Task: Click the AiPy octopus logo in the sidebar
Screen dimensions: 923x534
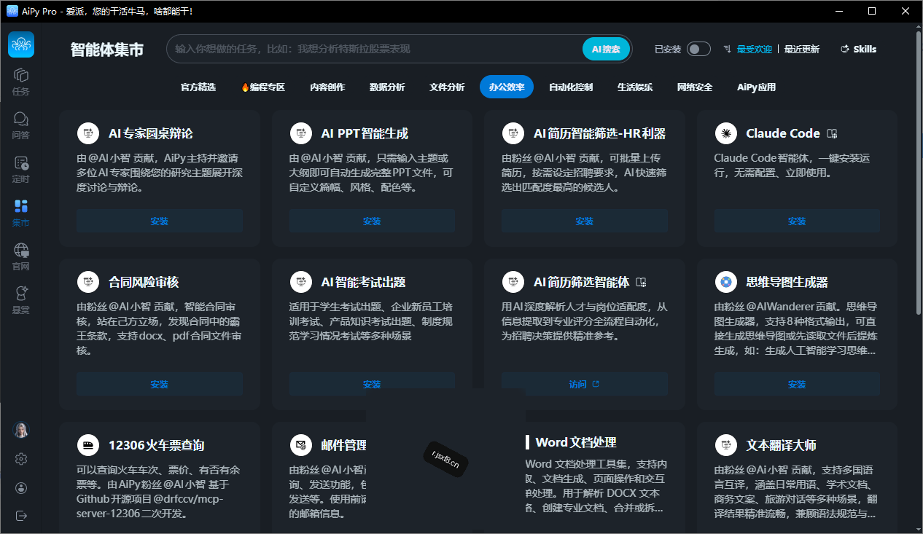Action: [21, 44]
